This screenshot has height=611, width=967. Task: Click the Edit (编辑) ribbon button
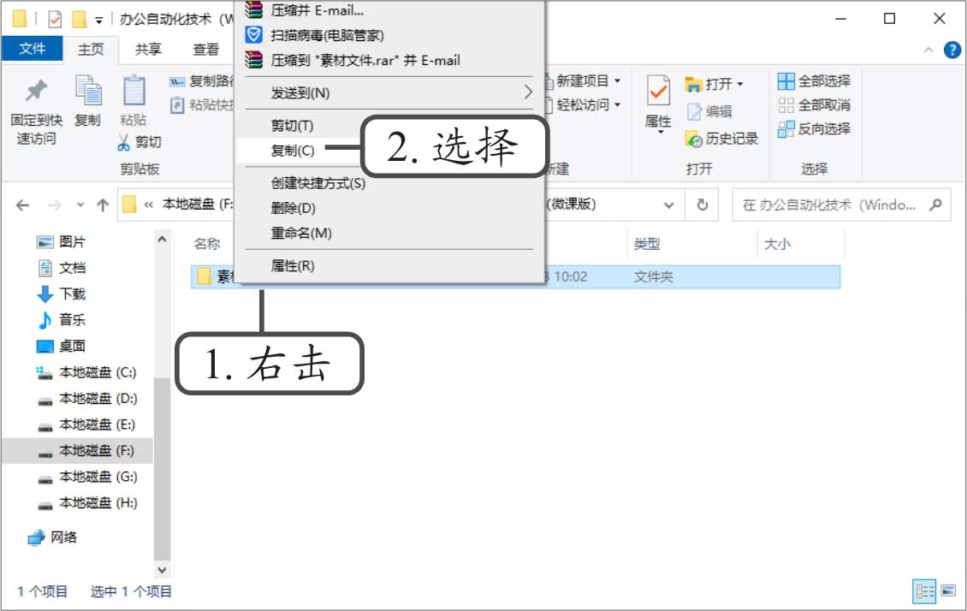pyautogui.click(x=709, y=111)
